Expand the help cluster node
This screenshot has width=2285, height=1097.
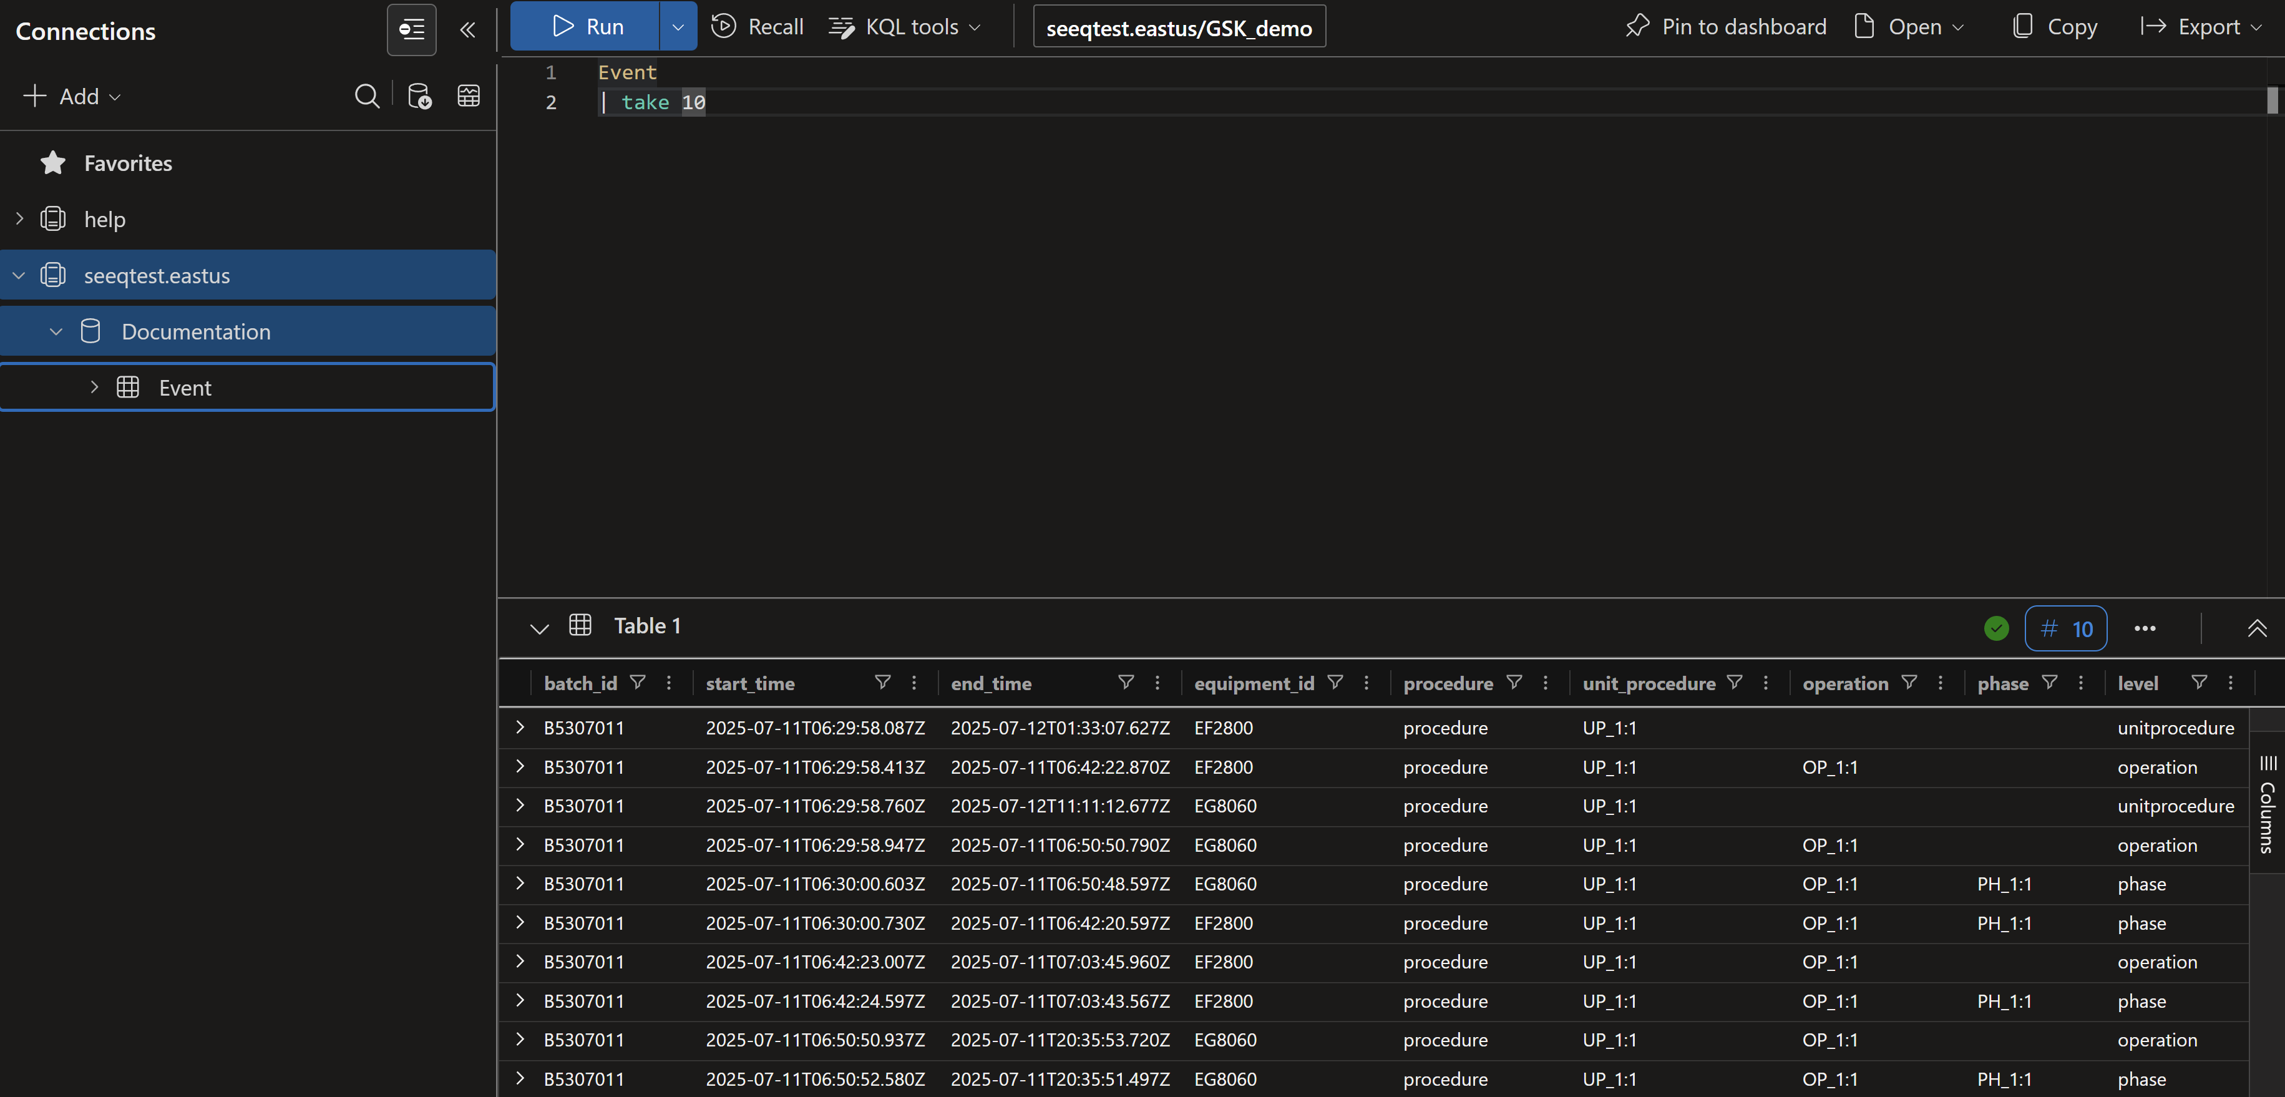pos(19,219)
